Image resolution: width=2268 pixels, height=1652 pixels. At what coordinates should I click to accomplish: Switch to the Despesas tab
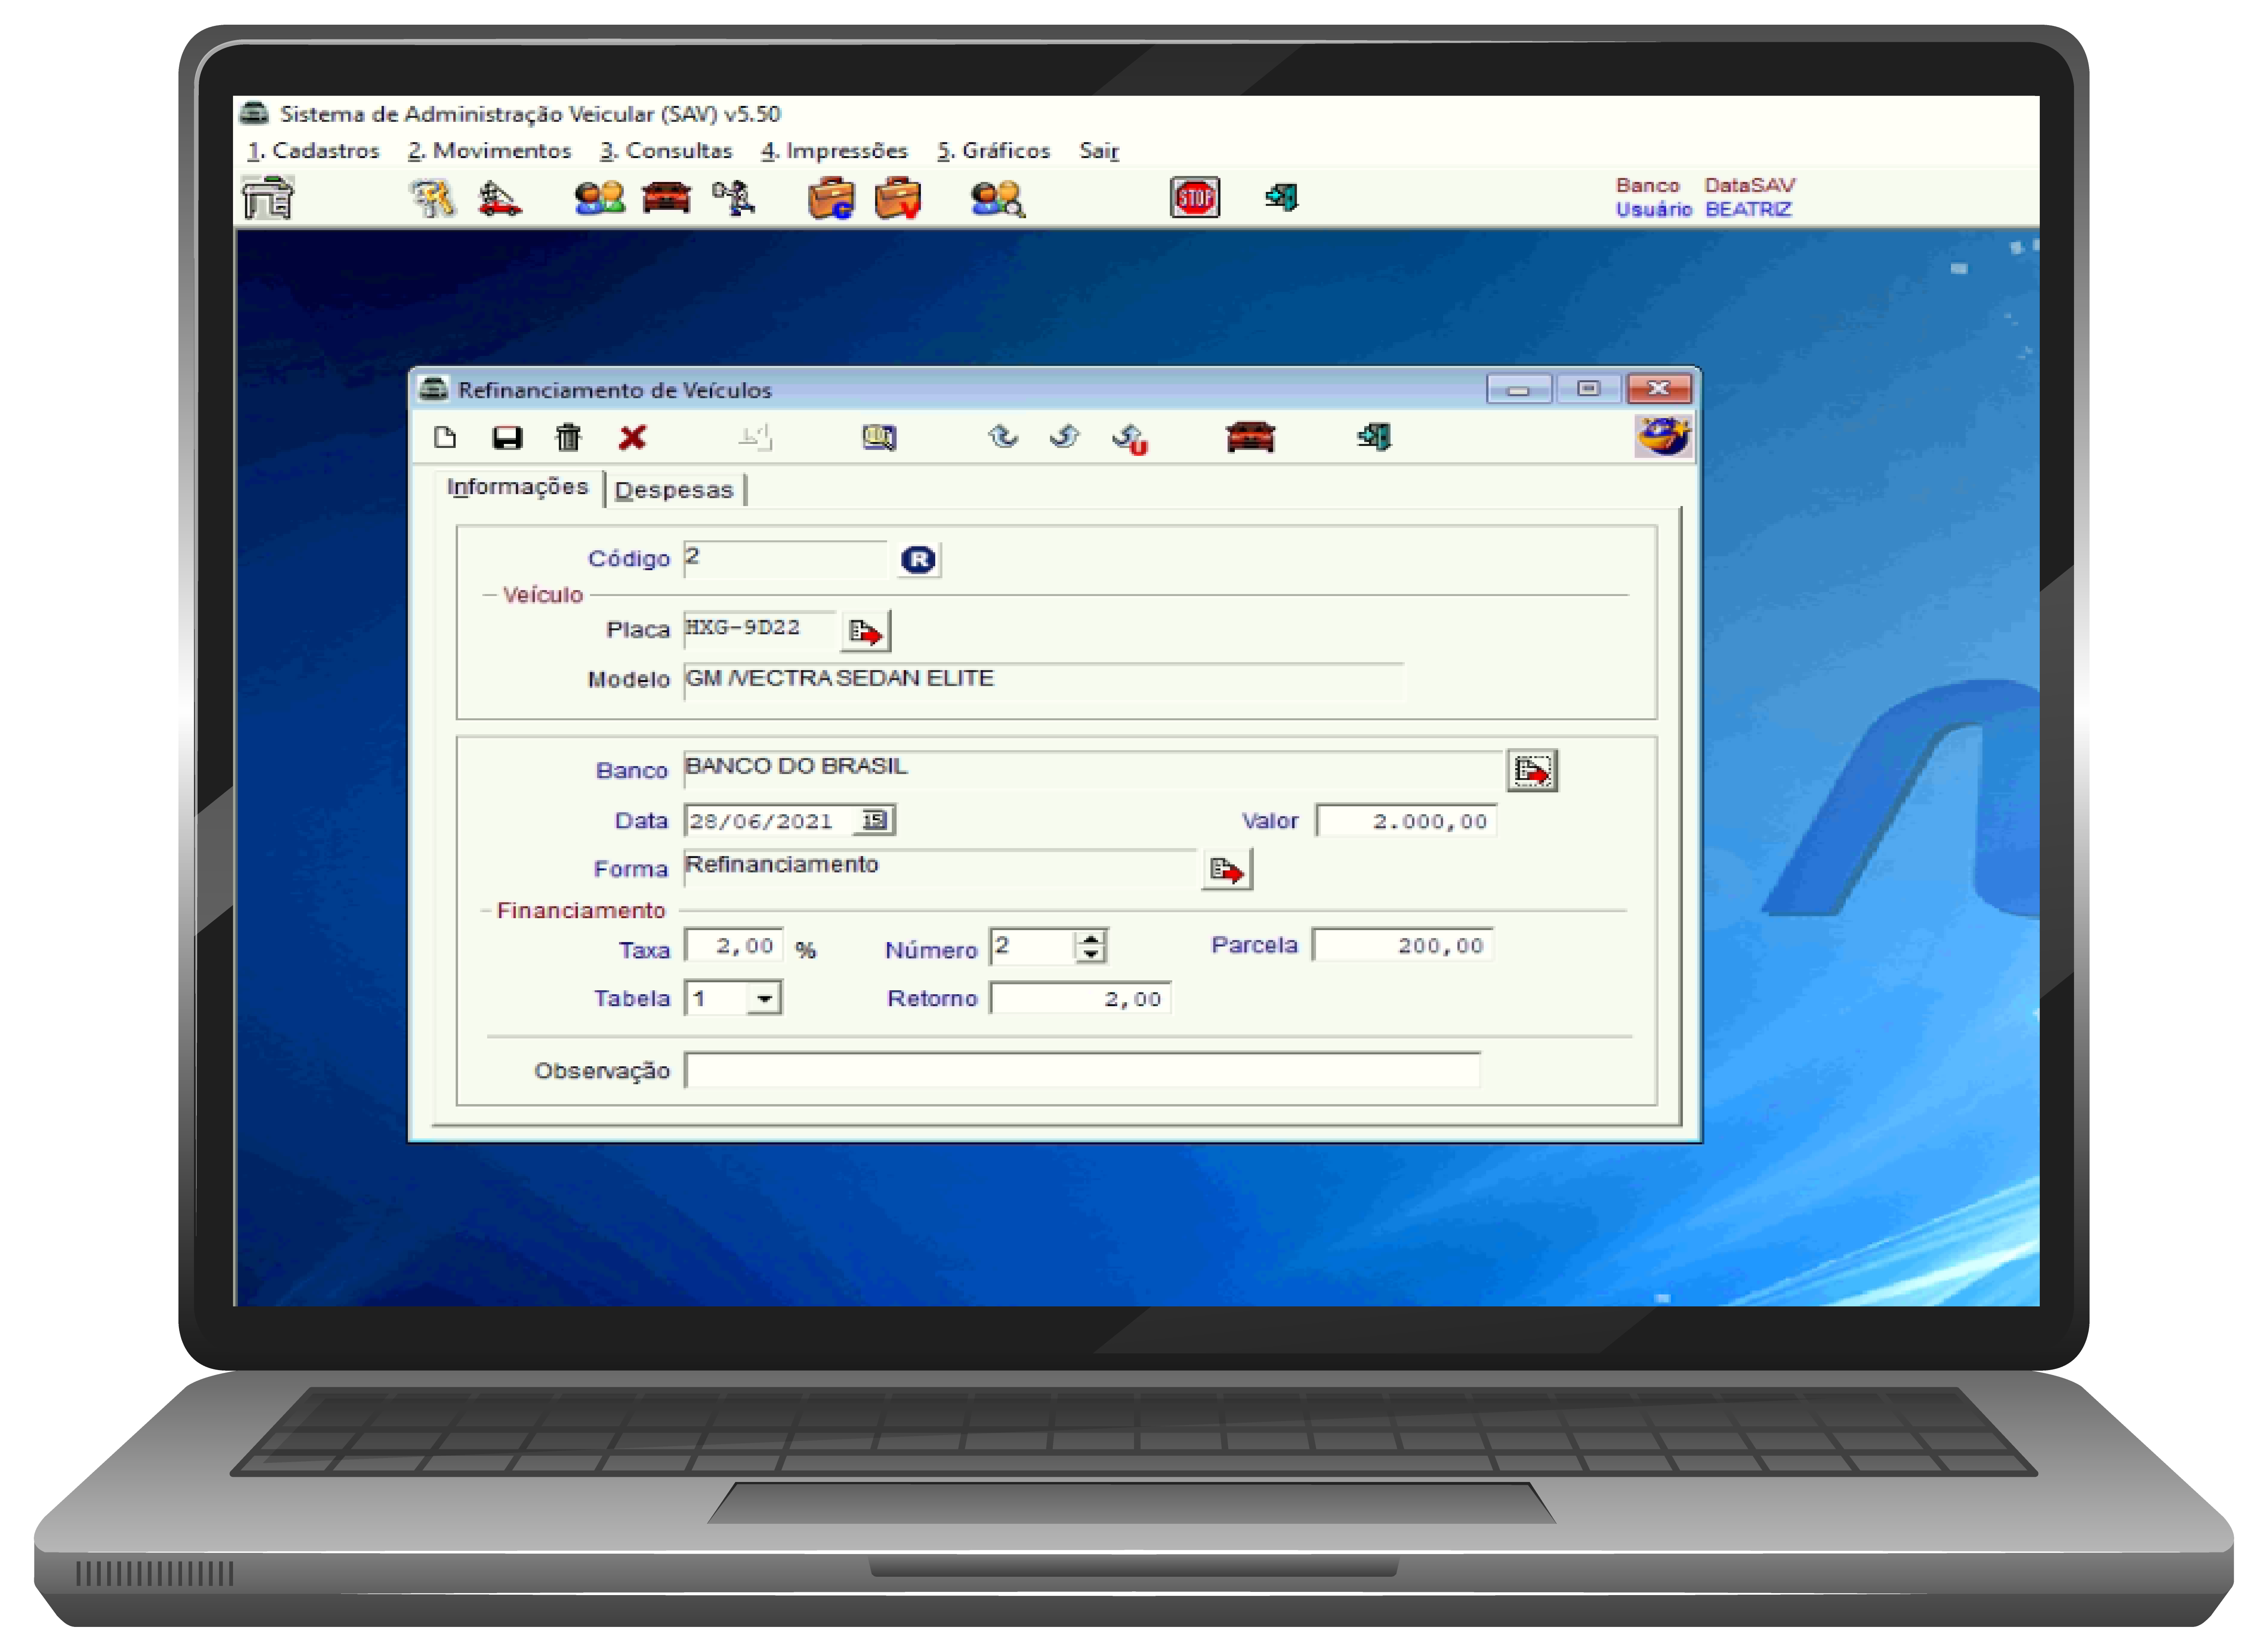tap(674, 490)
